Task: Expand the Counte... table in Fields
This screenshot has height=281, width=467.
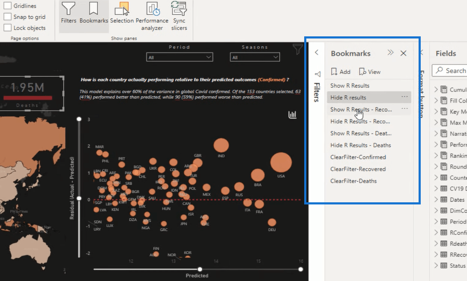Action: click(436, 177)
